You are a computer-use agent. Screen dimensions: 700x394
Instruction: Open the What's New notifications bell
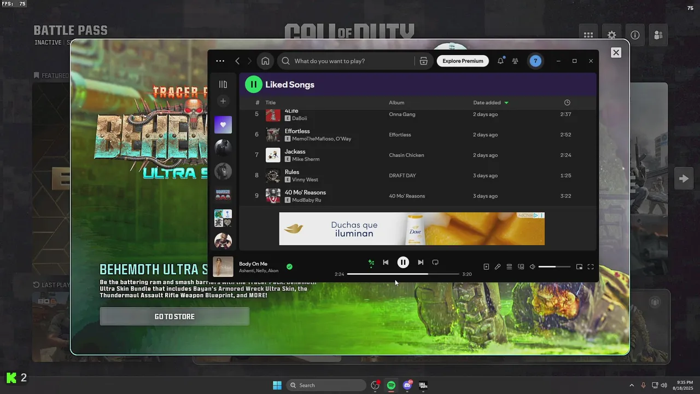click(500, 61)
